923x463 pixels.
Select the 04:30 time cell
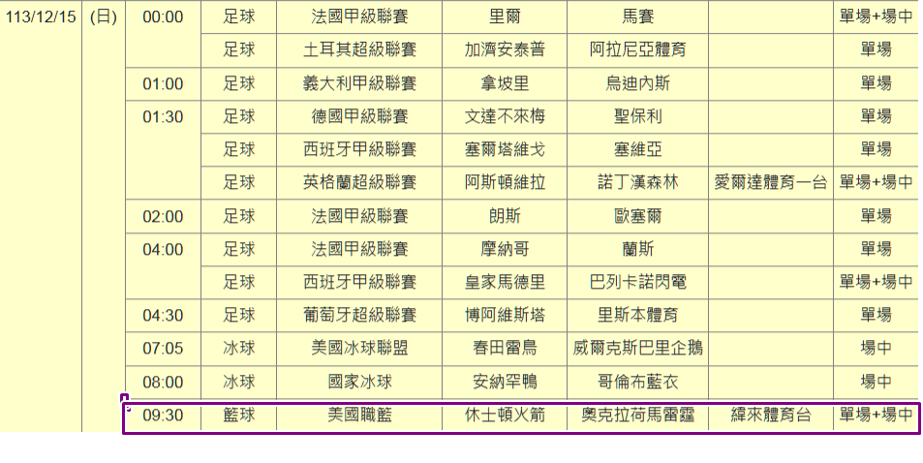(x=163, y=315)
